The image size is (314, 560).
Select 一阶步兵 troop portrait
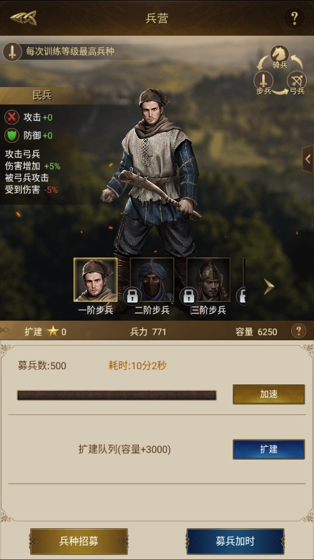click(96, 280)
